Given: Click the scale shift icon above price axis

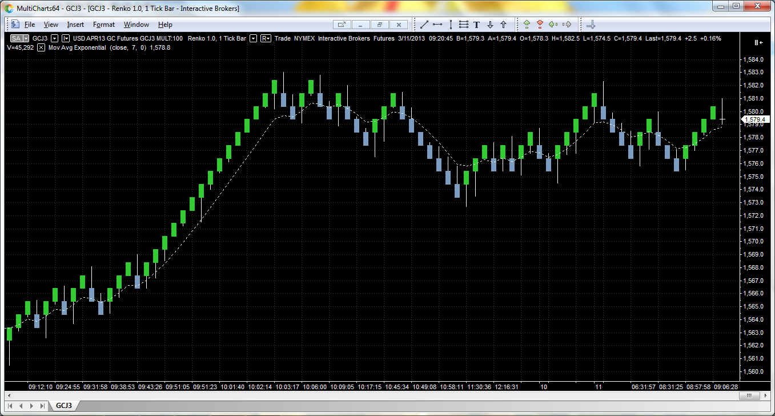Looking at the screenshot, I should 758,42.
